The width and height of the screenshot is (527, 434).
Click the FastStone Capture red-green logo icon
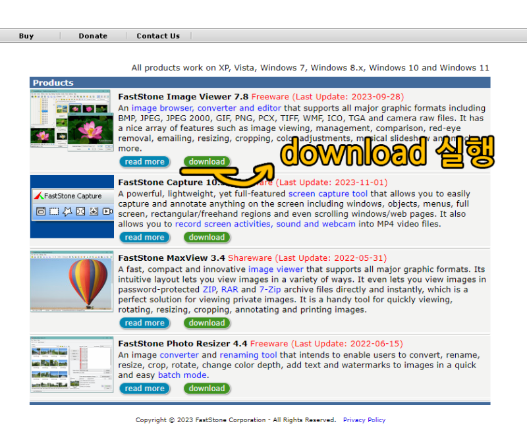pos(39,196)
